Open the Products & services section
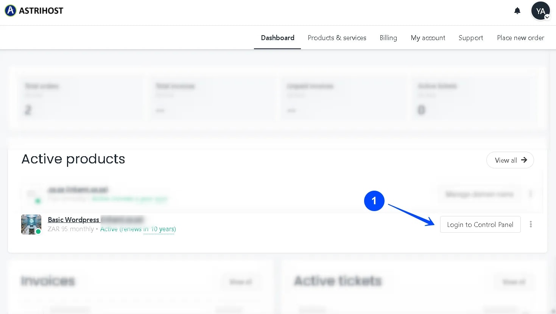Screen dimensions: 556x314 coord(337,37)
